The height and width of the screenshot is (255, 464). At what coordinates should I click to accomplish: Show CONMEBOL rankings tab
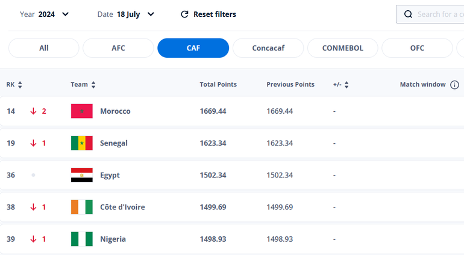tap(343, 48)
